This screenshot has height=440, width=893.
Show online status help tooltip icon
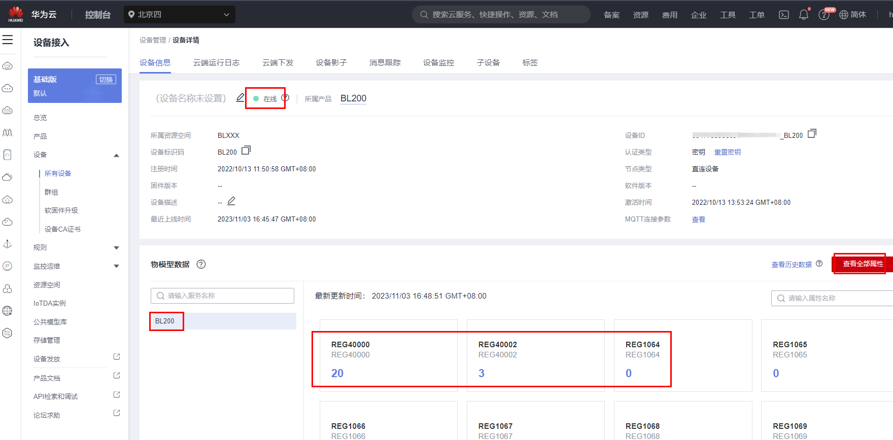coord(285,98)
